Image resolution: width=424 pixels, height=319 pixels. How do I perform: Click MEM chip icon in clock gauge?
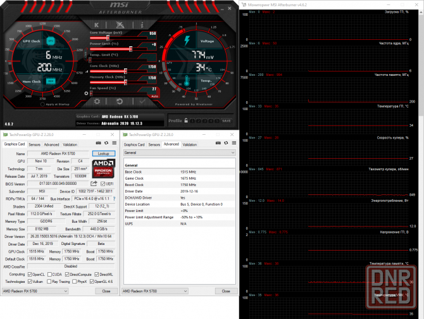coord(51,81)
